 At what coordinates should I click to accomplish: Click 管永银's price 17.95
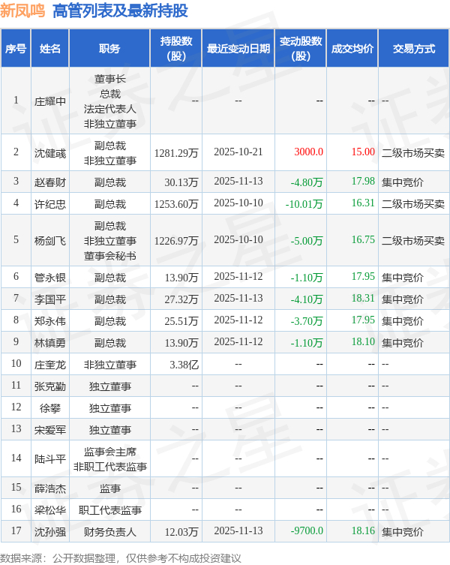(x=363, y=276)
